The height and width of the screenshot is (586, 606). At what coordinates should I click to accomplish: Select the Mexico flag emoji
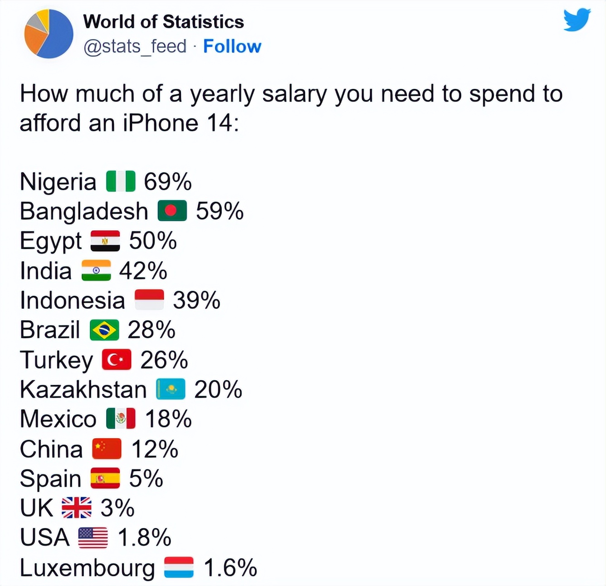tap(121, 419)
